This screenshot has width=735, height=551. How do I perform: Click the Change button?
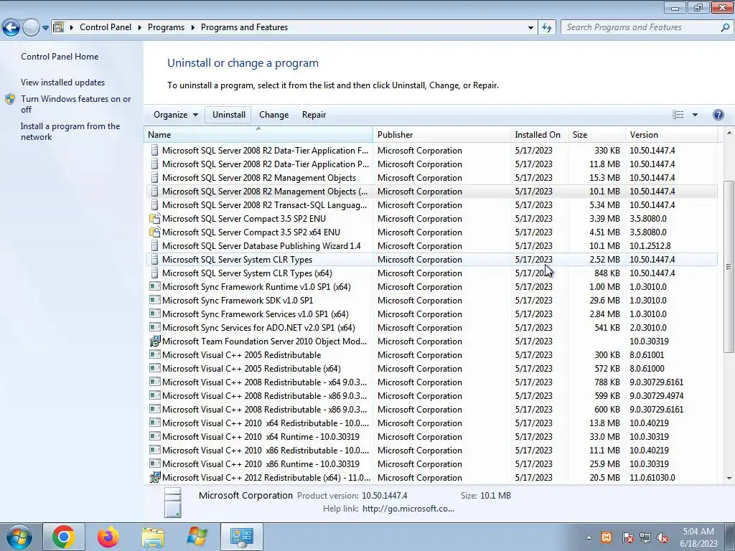point(273,115)
